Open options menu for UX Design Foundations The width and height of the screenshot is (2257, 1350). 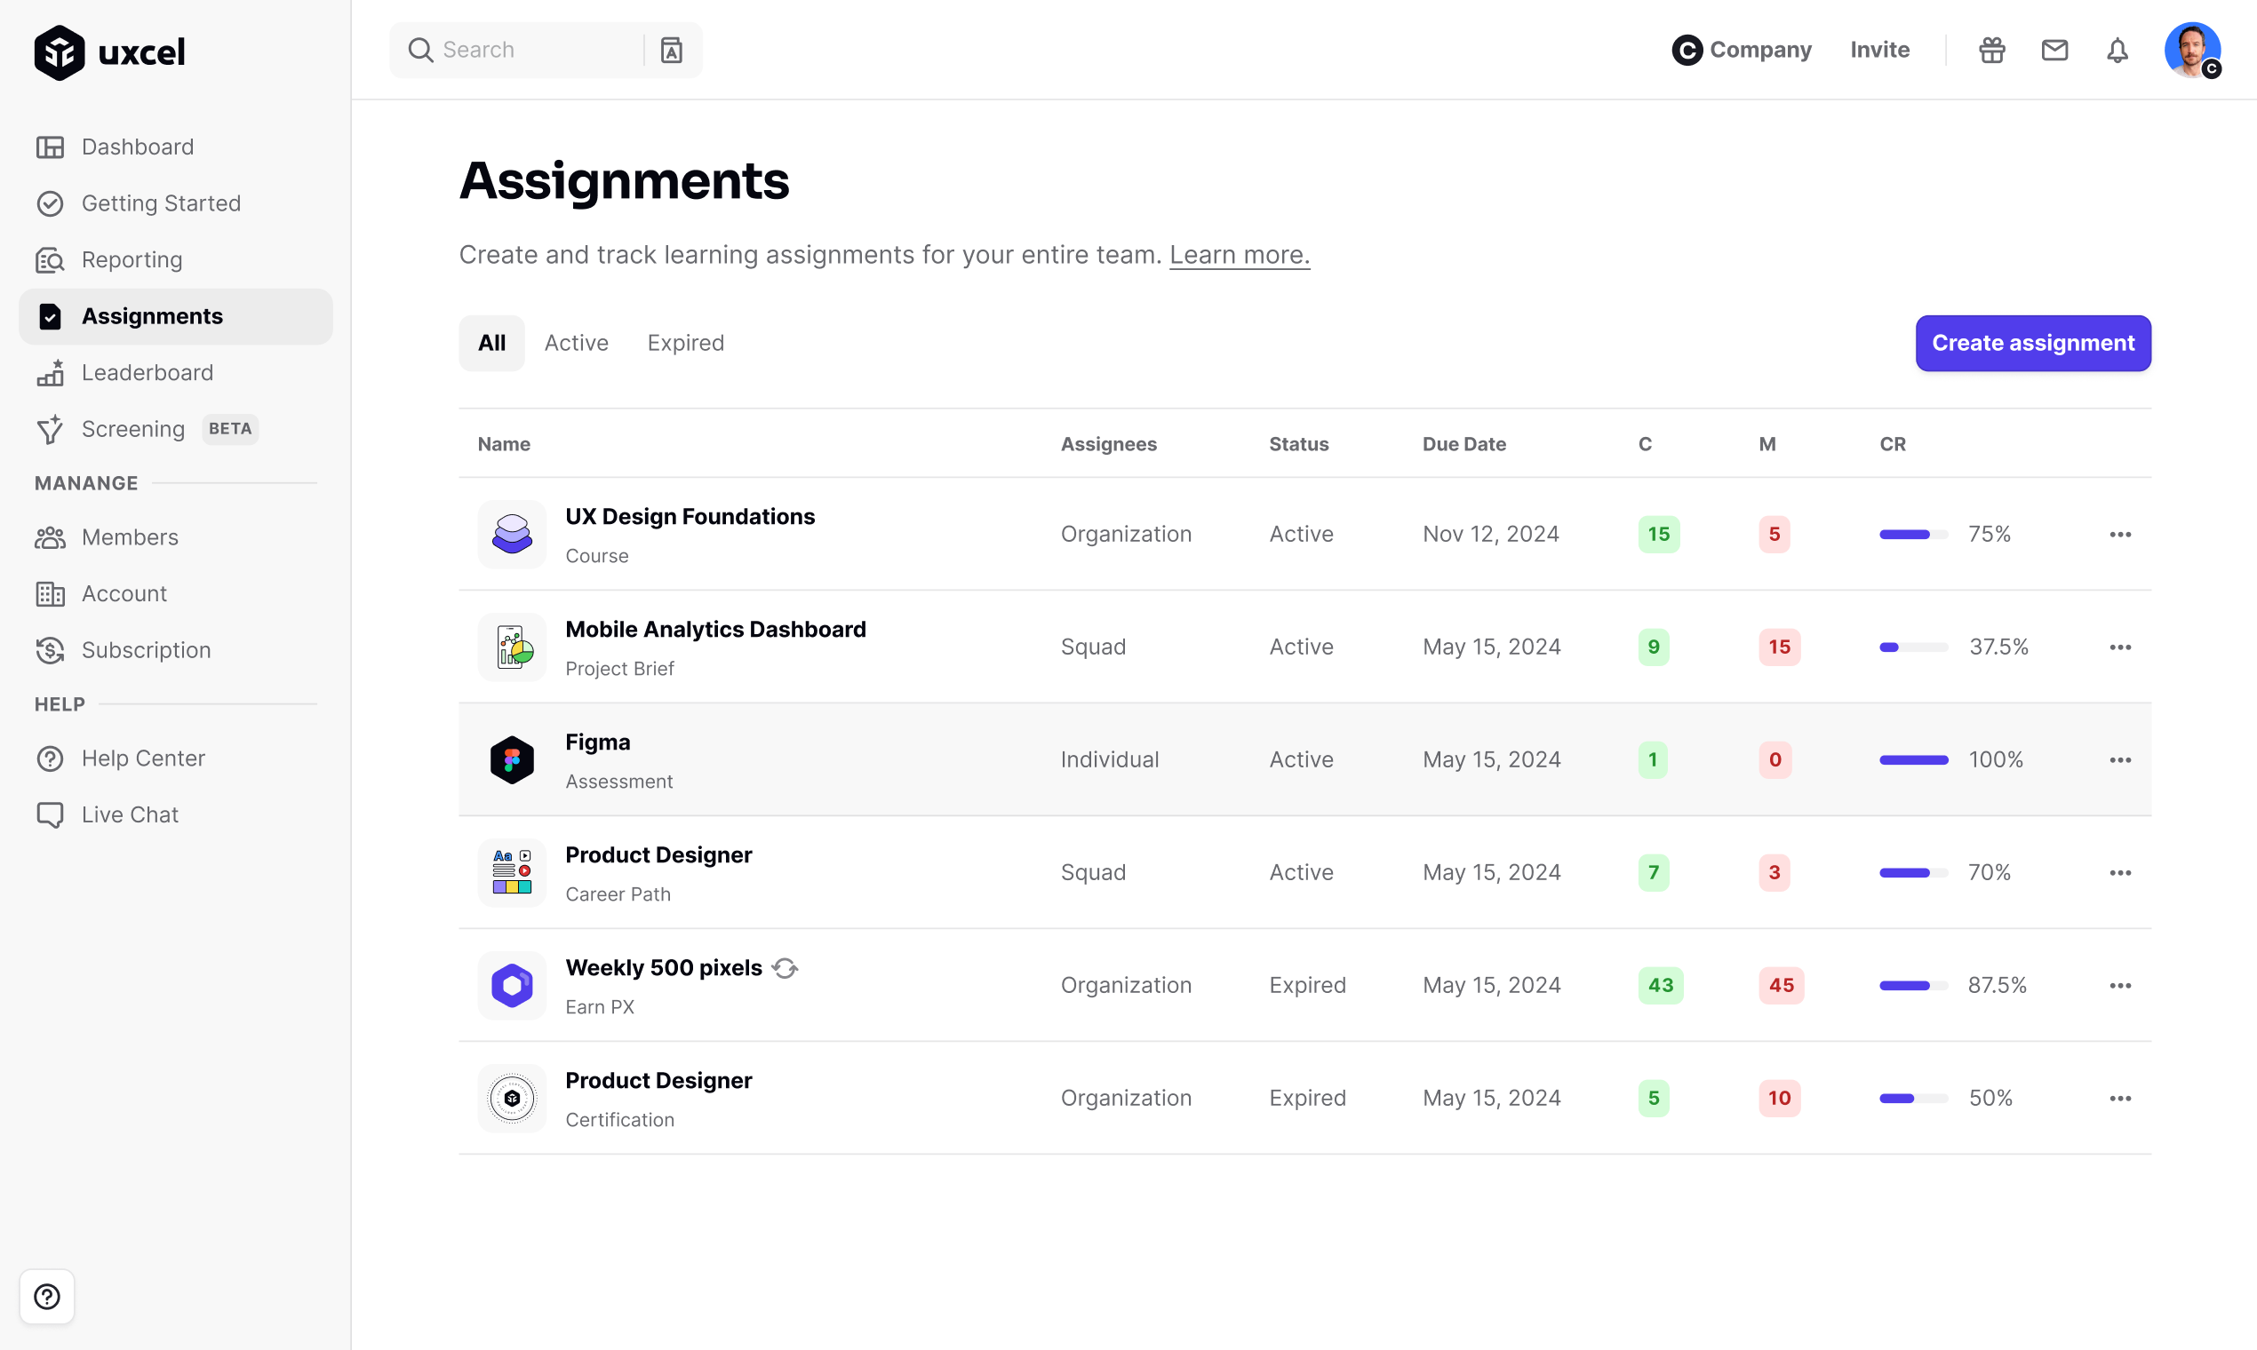coord(2119,534)
